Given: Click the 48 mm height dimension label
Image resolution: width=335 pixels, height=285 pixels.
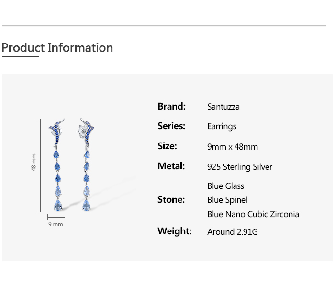Looking at the screenshot, I should [x=33, y=163].
